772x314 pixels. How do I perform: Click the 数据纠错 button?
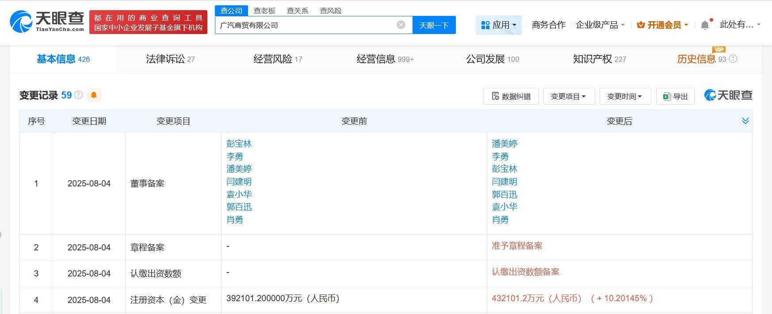click(x=511, y=96)
